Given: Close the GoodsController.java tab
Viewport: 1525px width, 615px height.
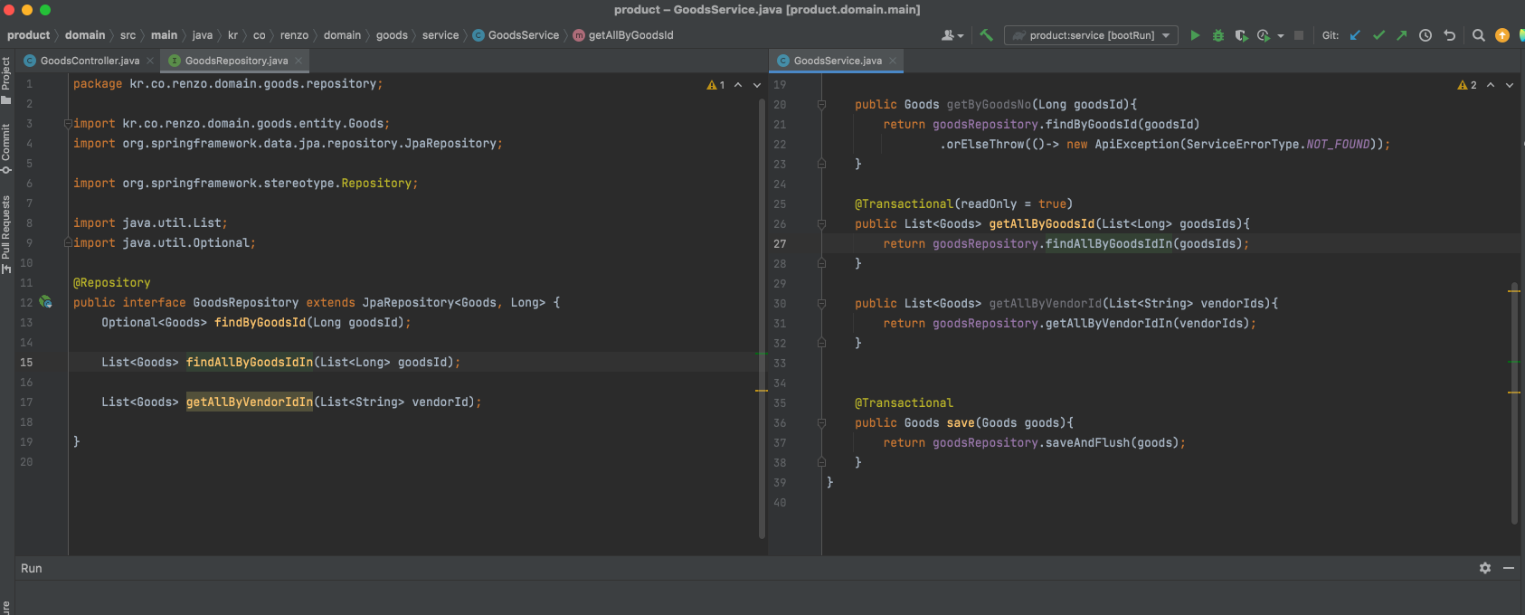Looking at the screenshot, I should [x=150, y=61].
